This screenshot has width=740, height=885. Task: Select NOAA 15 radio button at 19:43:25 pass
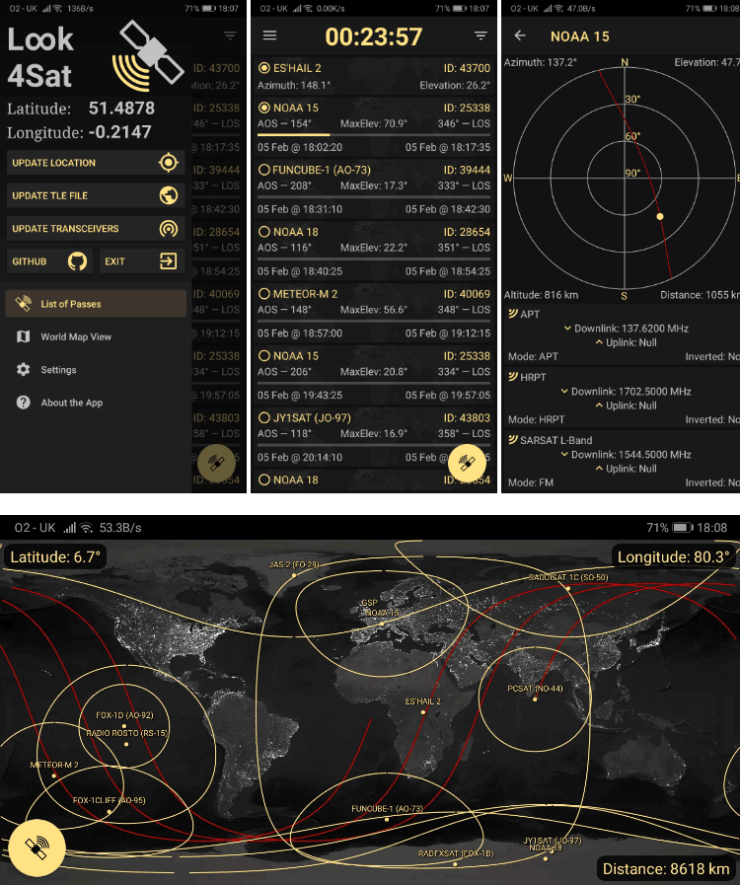263,356
